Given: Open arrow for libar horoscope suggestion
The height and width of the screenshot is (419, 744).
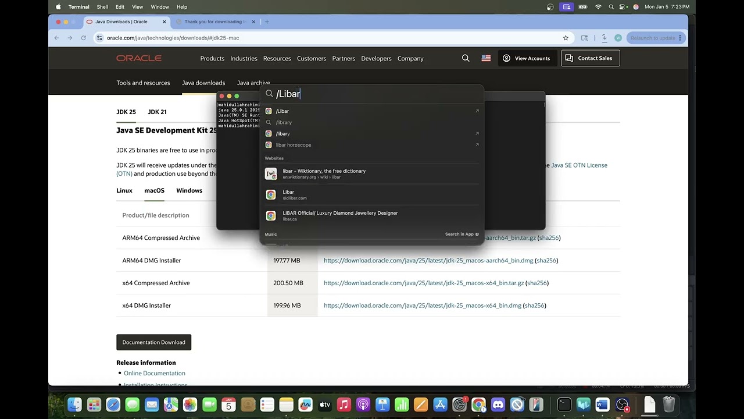Looking at the screenshot, I should (x=477, y=145).
